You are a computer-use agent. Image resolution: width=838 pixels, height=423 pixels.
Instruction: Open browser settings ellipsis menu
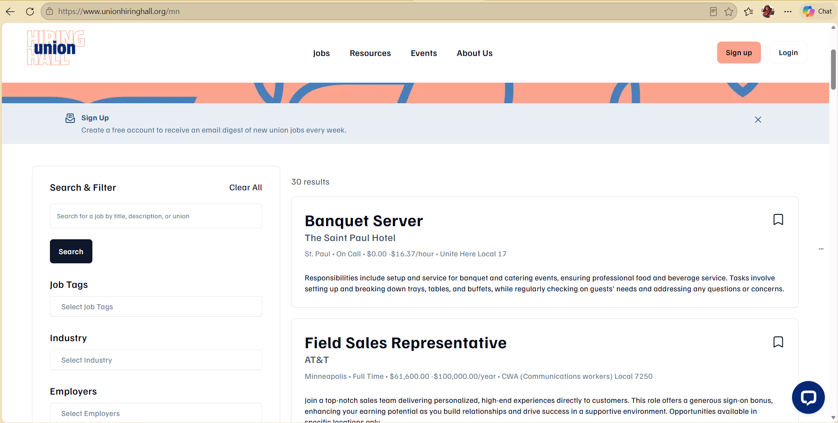pyautogui.click(x=788, y=11)
